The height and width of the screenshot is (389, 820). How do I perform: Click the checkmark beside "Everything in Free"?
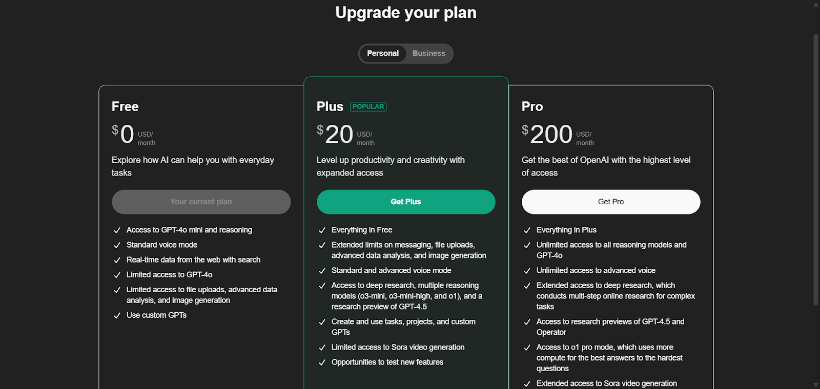pyautogui.click(x=322, y=230)
